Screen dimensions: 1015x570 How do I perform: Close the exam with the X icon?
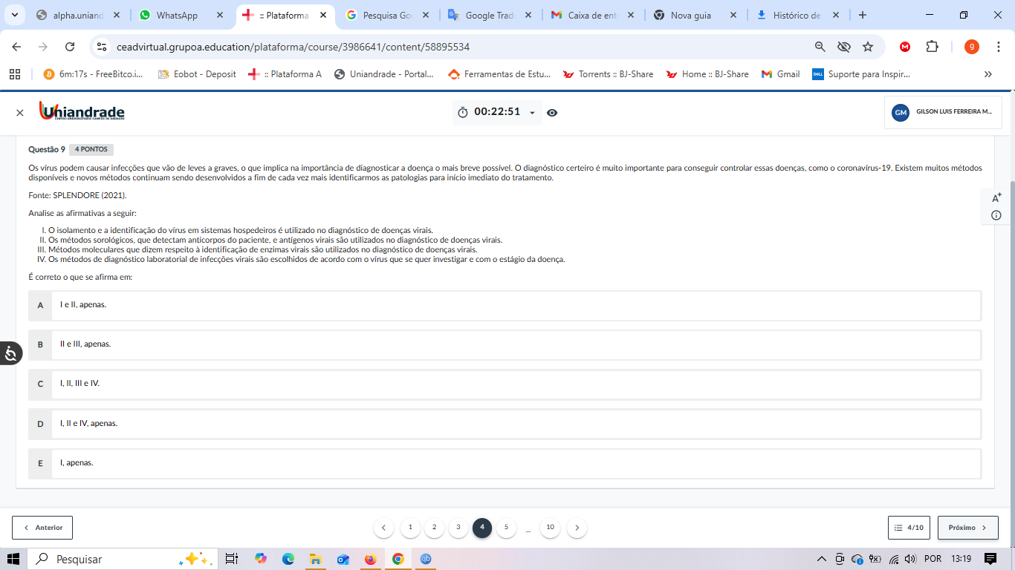[20, 113]
